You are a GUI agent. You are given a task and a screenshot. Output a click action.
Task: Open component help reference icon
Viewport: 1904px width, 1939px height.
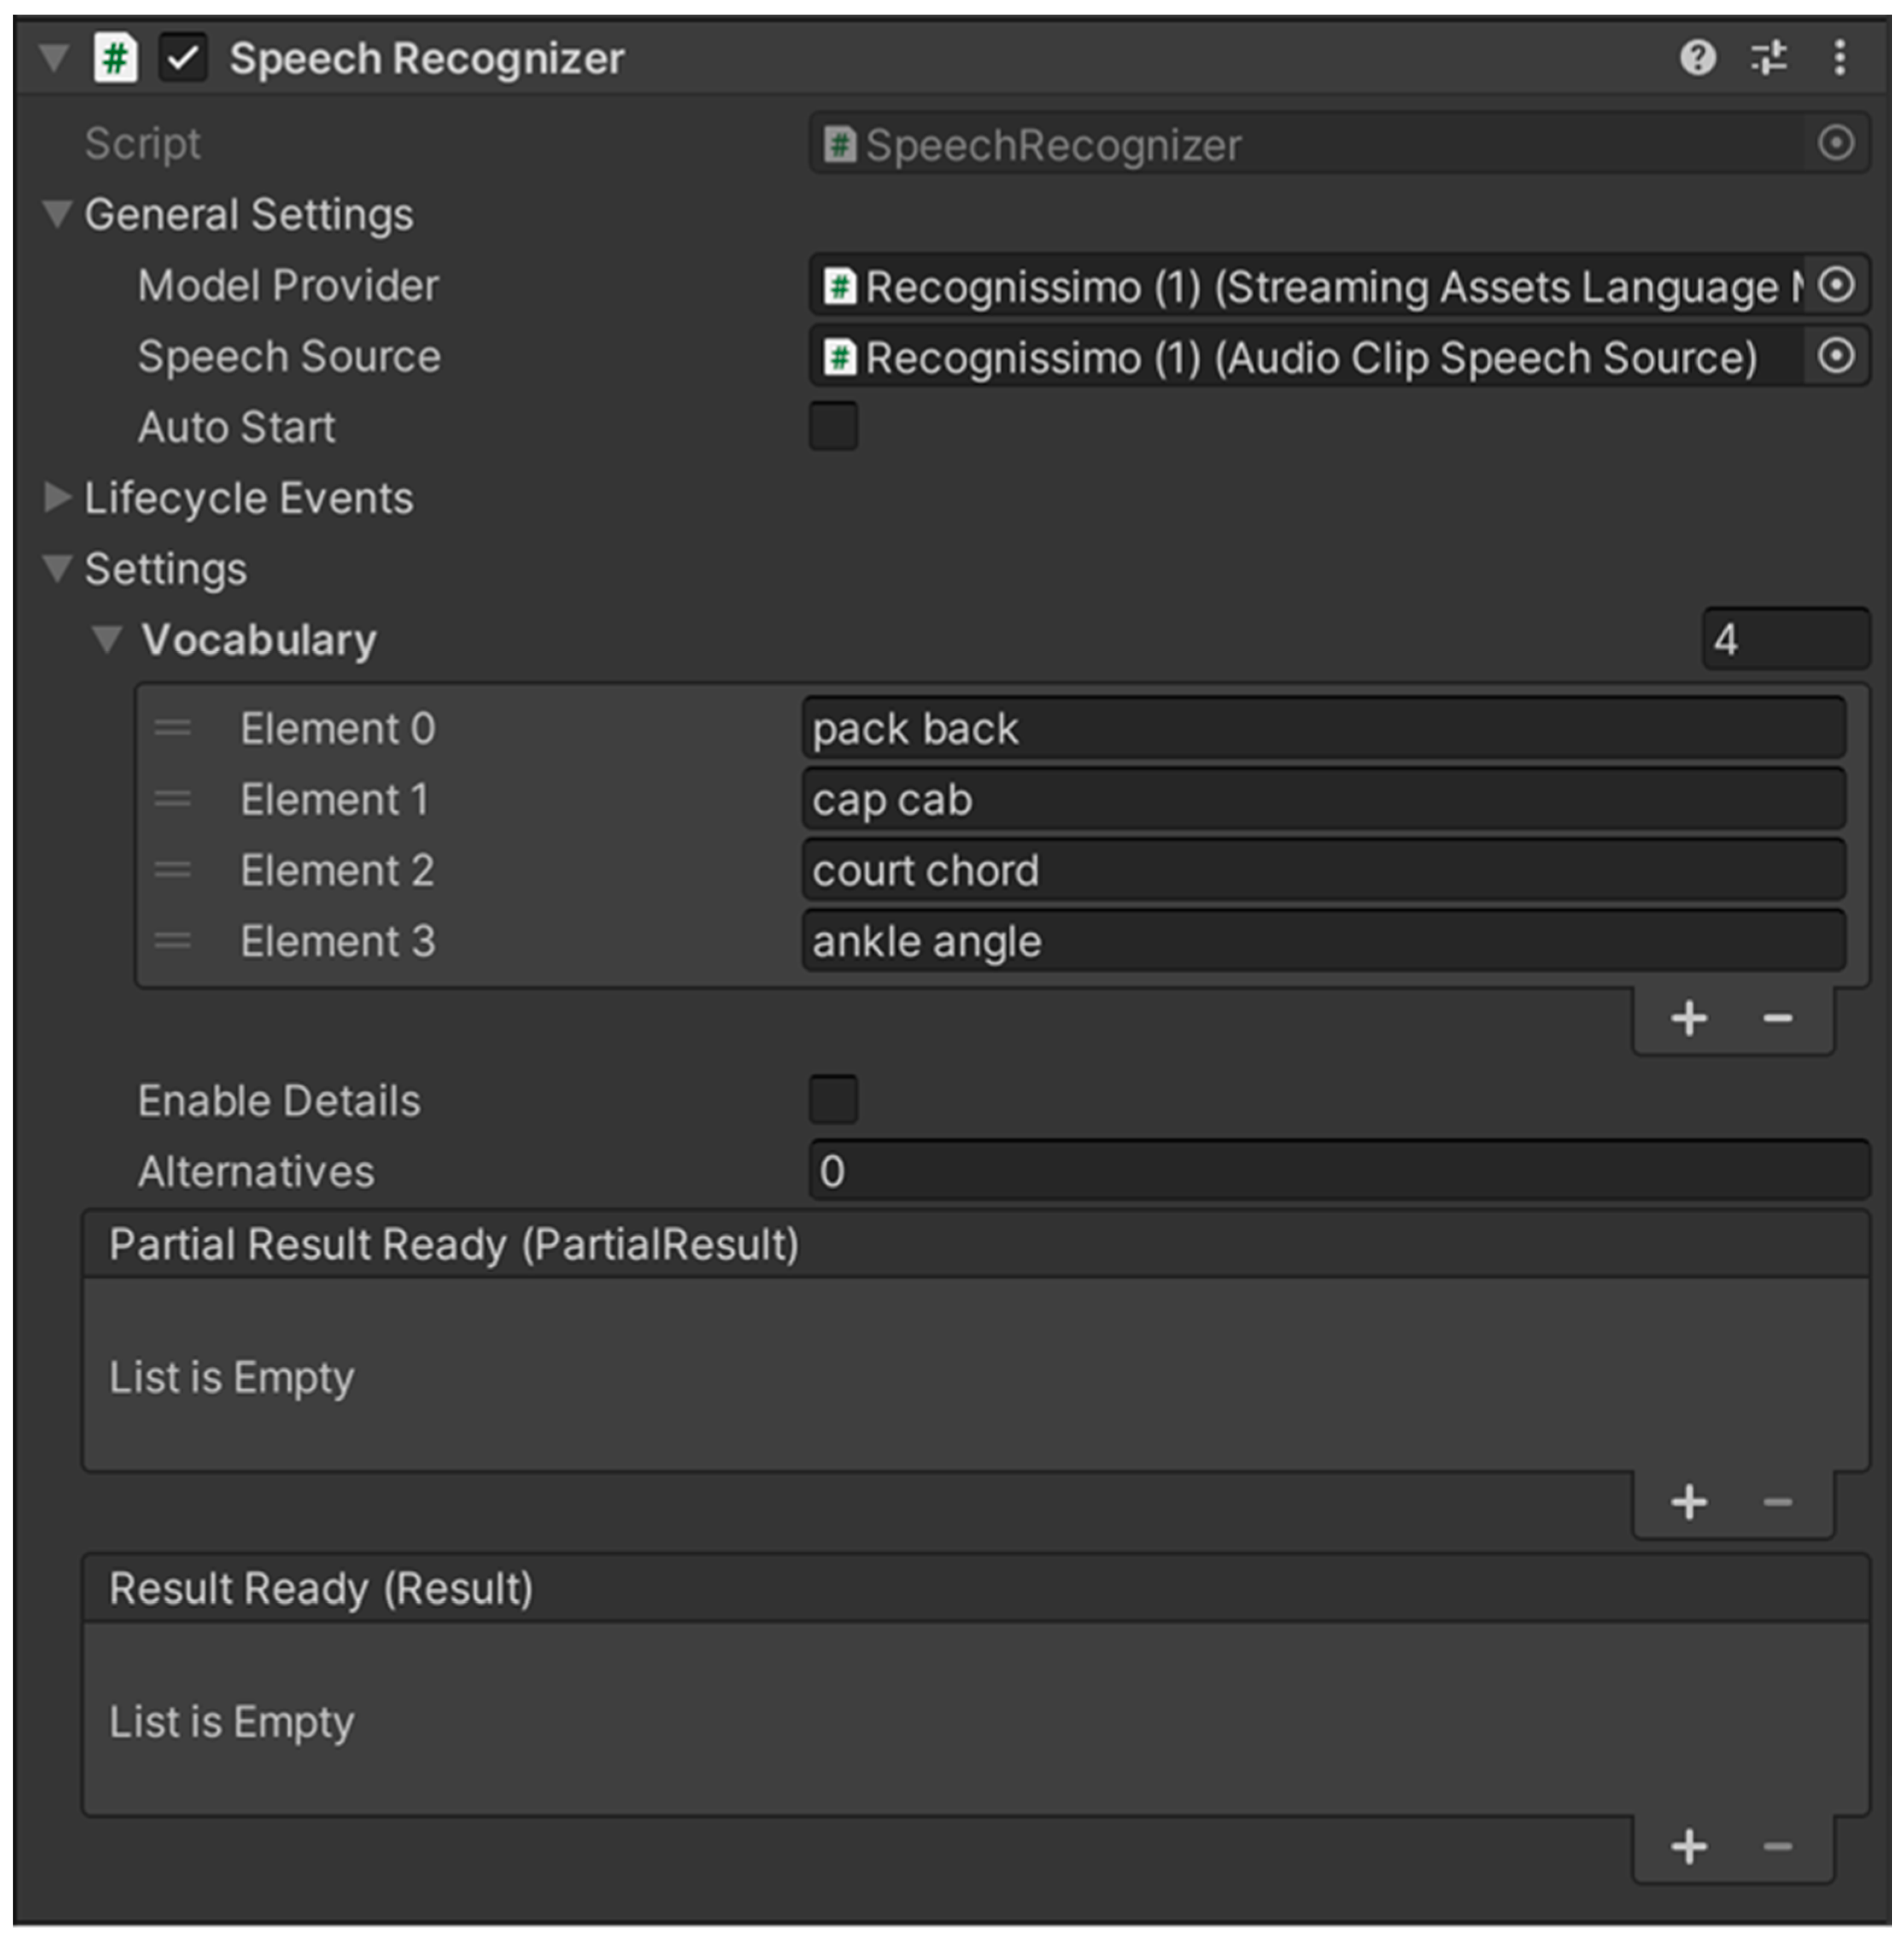click(1697, 58)
